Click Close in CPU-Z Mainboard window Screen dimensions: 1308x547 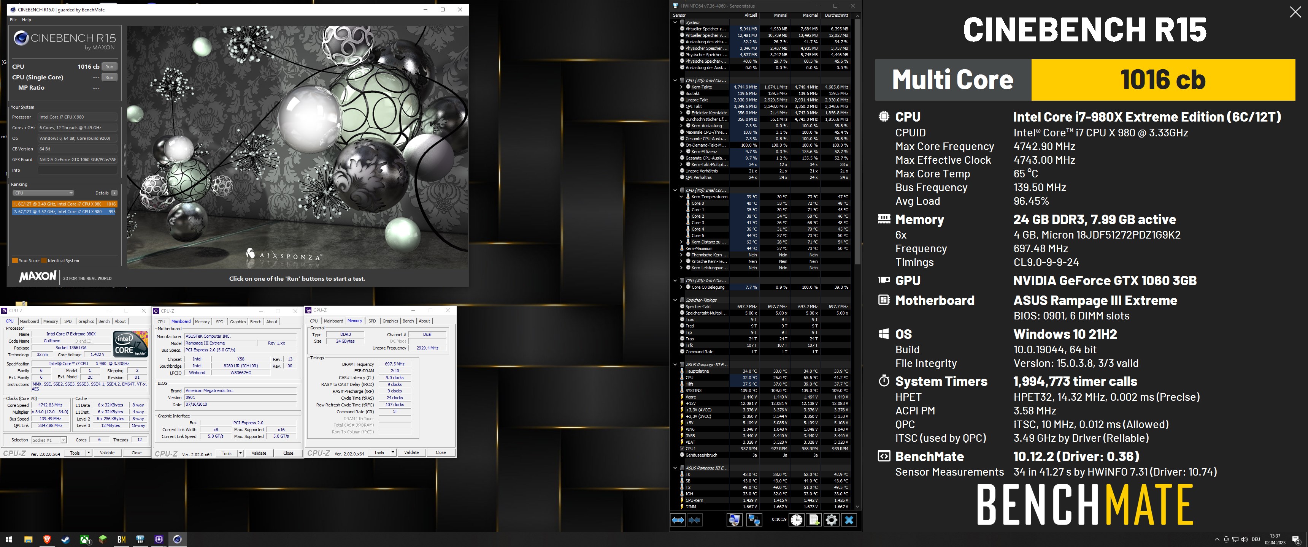pyautogui.click(x=289, y=453)
